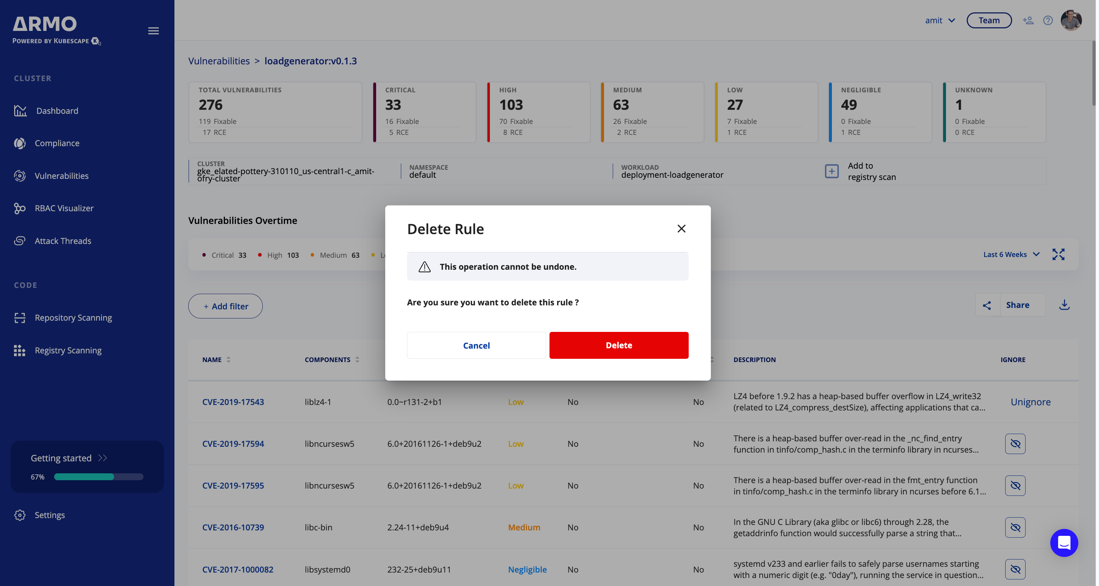Screen dimensions: 1099x586
Task: Click the download icon next to Share
Action: [x=1064, y=305]
